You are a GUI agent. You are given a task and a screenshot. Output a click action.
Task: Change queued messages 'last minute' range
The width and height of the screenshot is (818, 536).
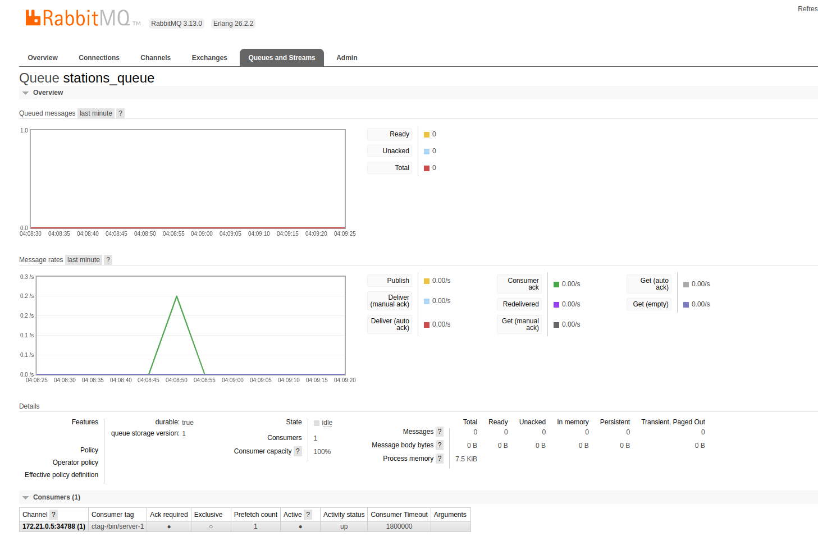coord(96,113)
